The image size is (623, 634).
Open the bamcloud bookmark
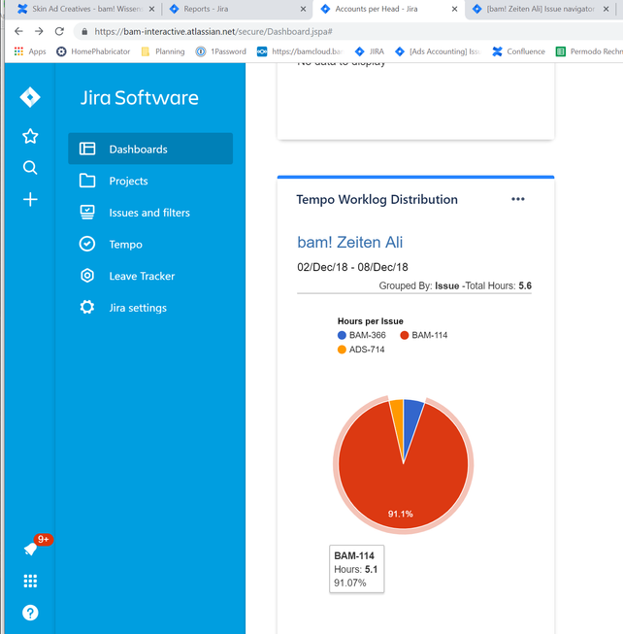click(300, 51)
